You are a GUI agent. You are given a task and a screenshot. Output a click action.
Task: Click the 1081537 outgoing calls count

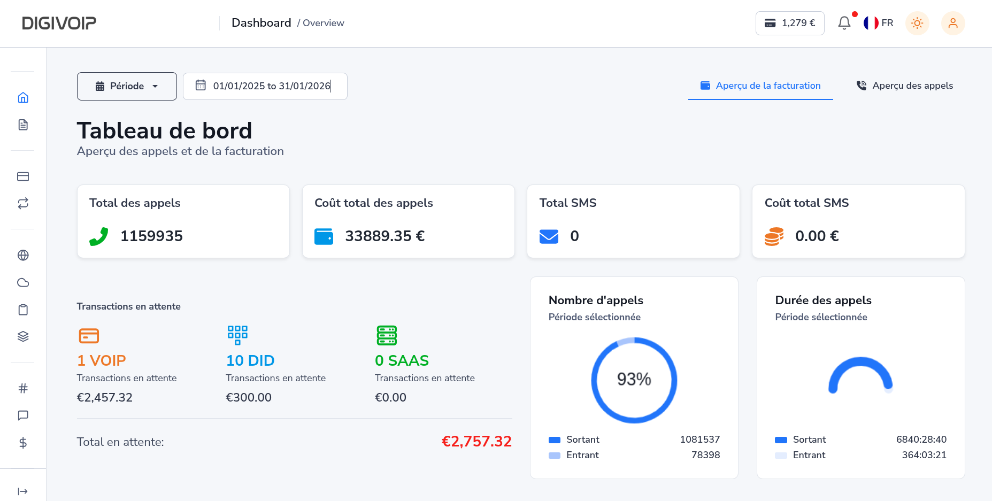[x=700, y=440]
